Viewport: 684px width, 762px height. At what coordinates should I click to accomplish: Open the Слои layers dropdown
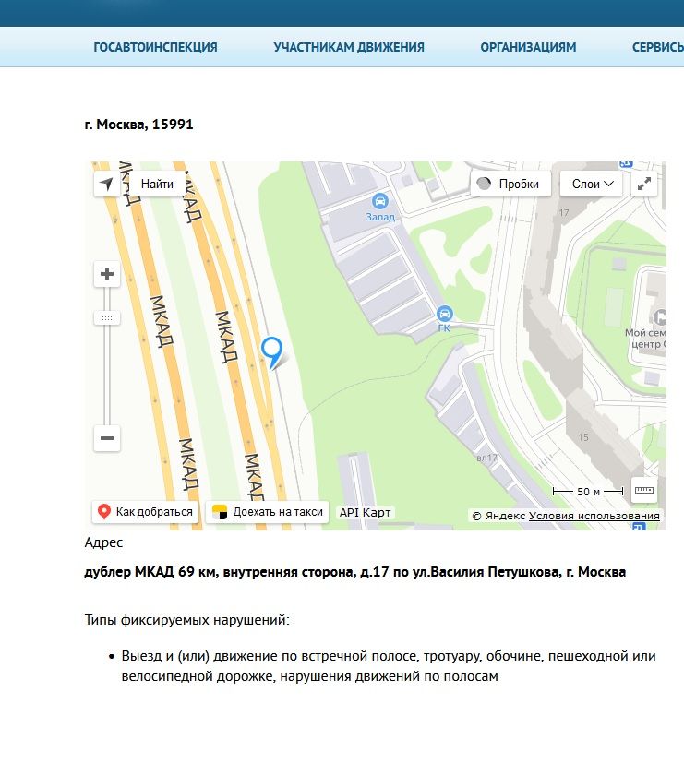pyautogui.click(x=592, y=184)
